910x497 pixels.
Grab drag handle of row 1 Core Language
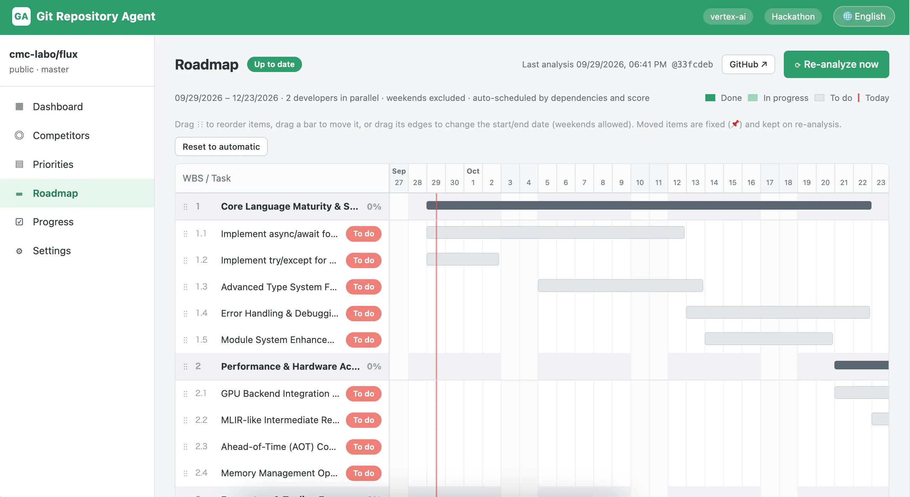pos(185,207)
